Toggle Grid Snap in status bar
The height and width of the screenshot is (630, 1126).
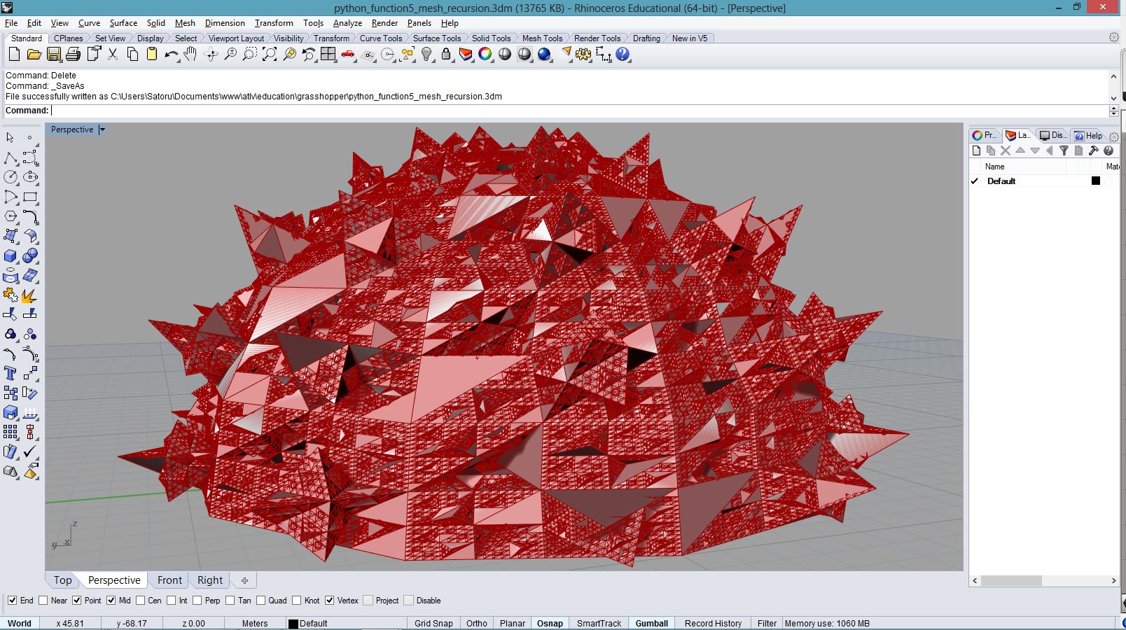pos(433,623)
